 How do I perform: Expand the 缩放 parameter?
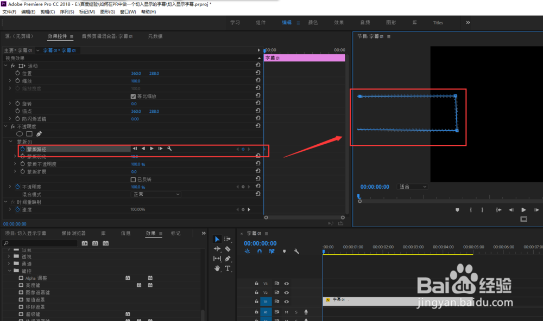[10, 81]
